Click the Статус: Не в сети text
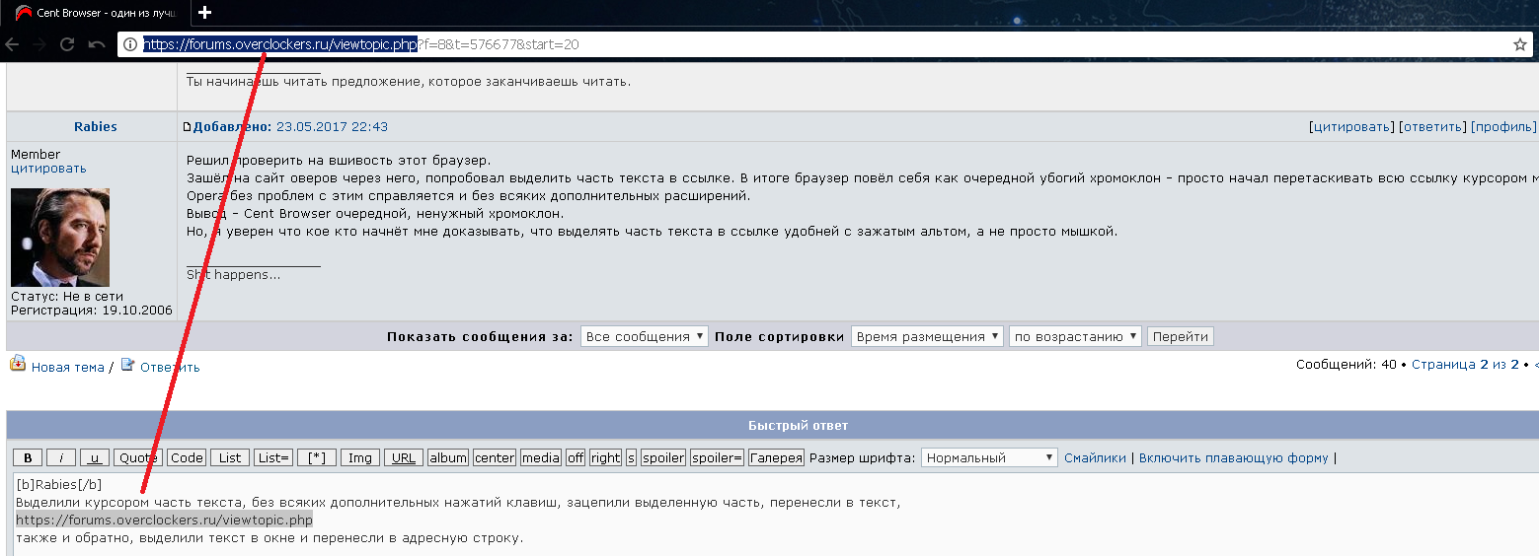 [67, 296]
